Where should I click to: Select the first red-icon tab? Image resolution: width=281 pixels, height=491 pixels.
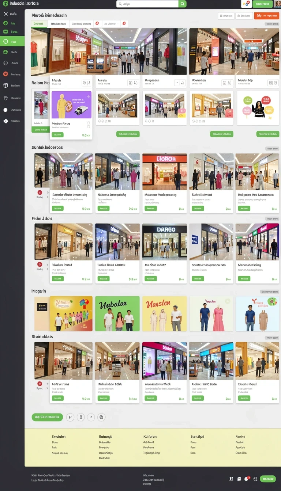click(97, 24)
